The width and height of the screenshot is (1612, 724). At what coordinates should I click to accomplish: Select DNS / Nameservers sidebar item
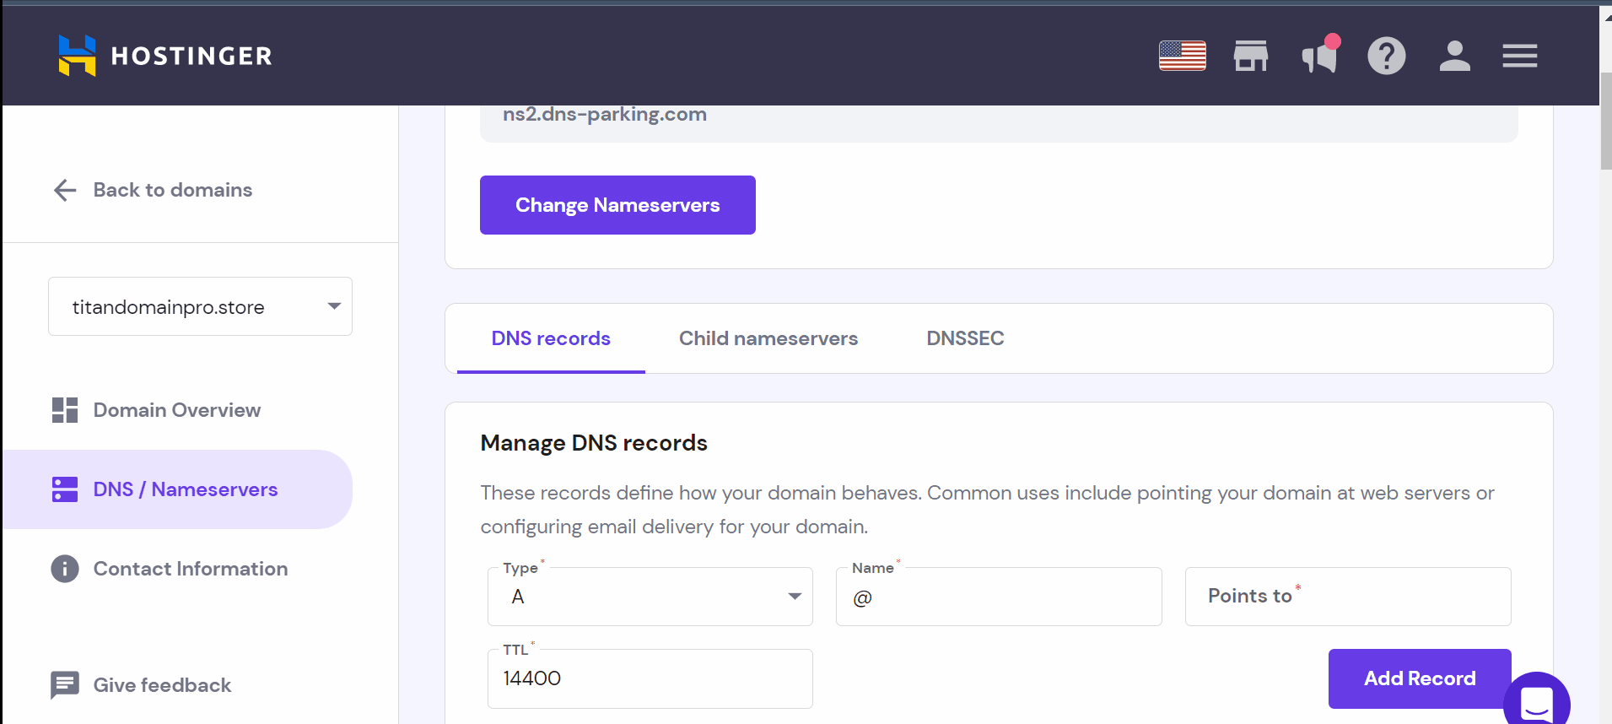(185, 489)
